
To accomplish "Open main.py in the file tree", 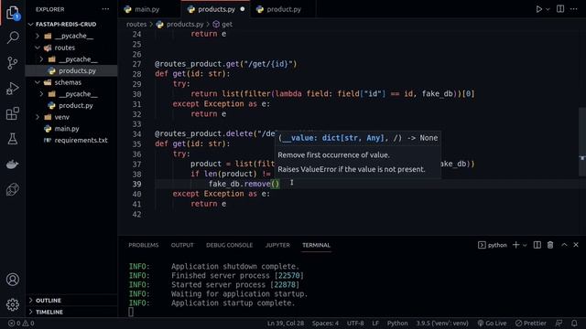I will point(71,128).
